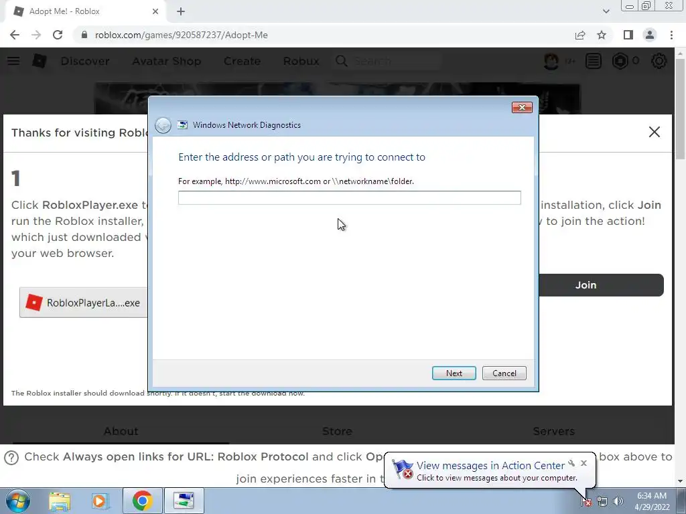The height and width of the screenshot is (514, 686).
Task: Open Avatar Shop in Roblox navigation
Action: [167, 61]
